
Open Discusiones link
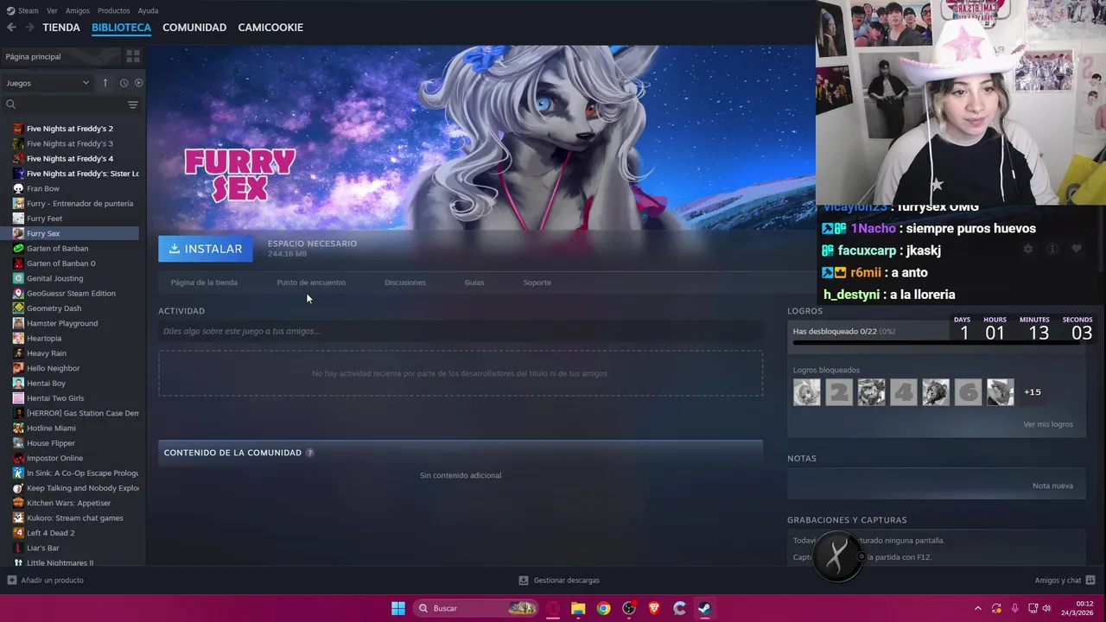(x=405, y=282)
